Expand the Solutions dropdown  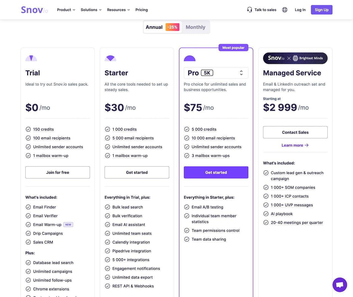pos(91,10)
